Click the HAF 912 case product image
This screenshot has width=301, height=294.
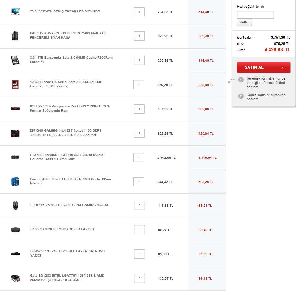click(x=15, y=36)
